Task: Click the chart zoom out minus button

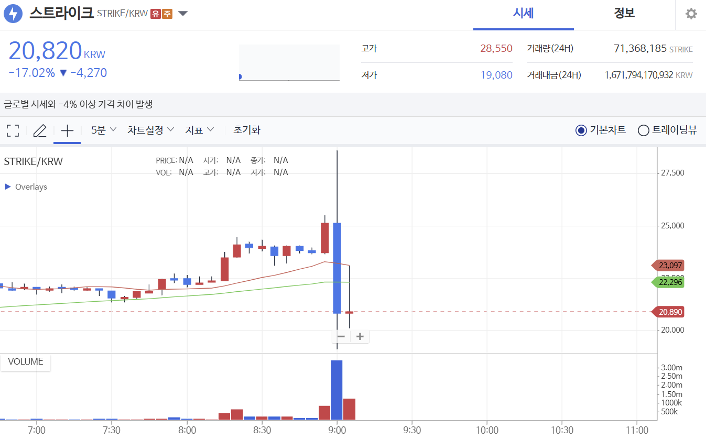Action: click(341, 337)
